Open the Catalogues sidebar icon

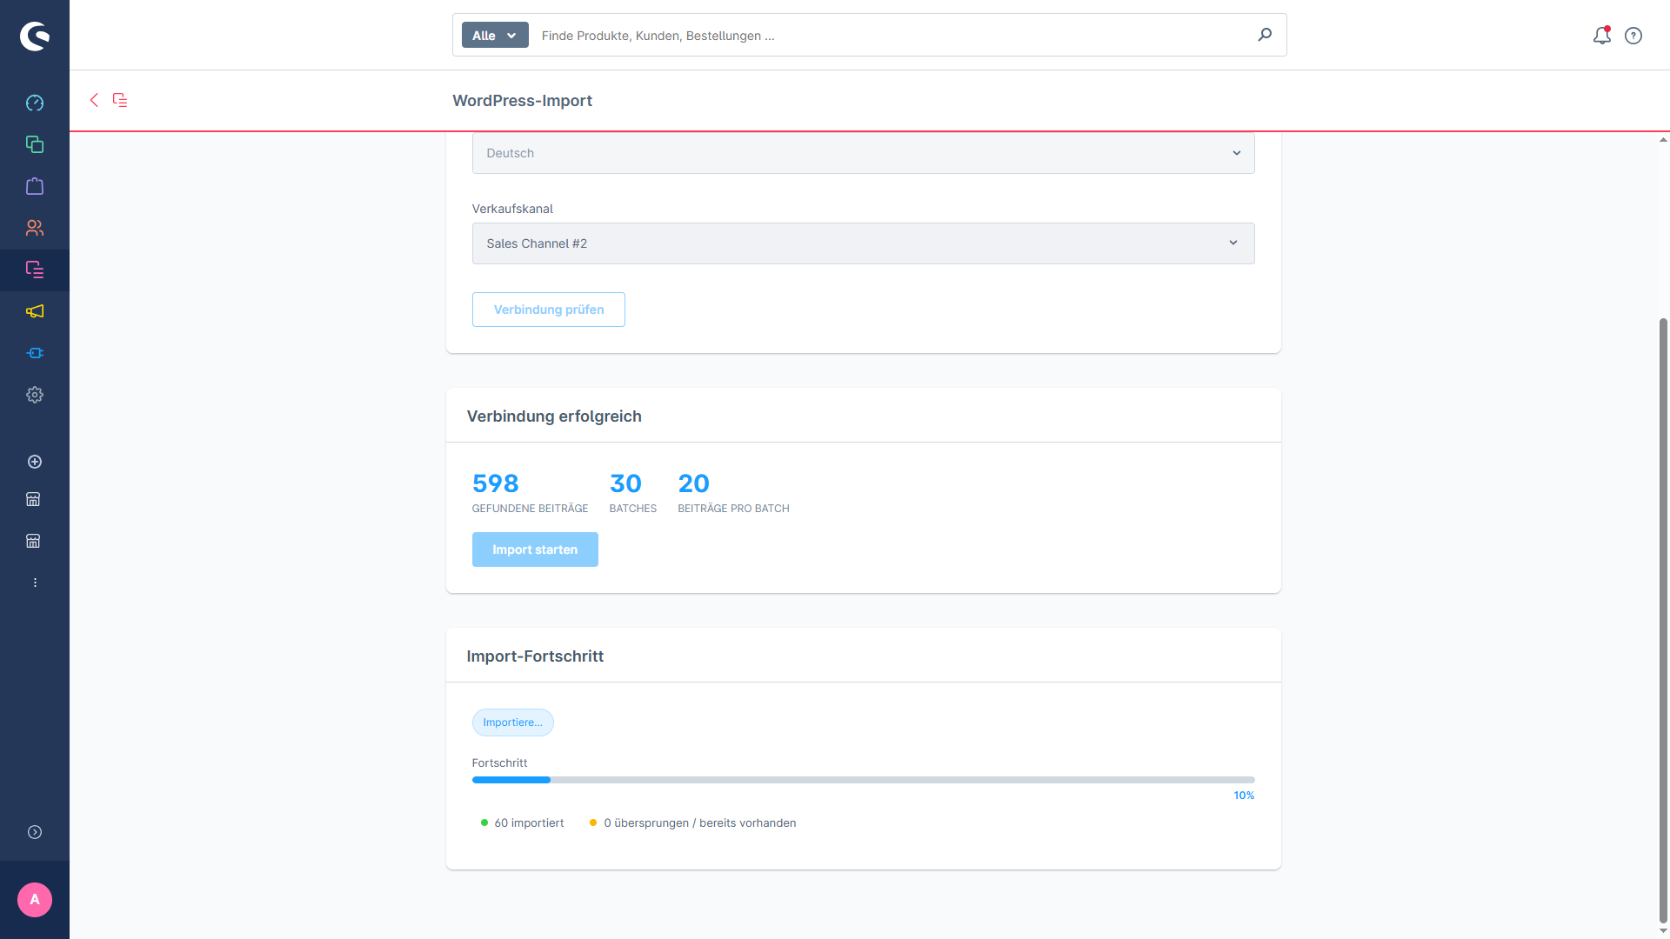(35, 144)
